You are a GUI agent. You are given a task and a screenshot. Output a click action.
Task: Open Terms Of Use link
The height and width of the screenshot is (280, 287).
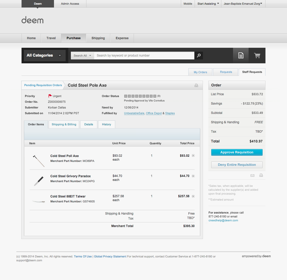pyautogui.click(x=83, y=257)
